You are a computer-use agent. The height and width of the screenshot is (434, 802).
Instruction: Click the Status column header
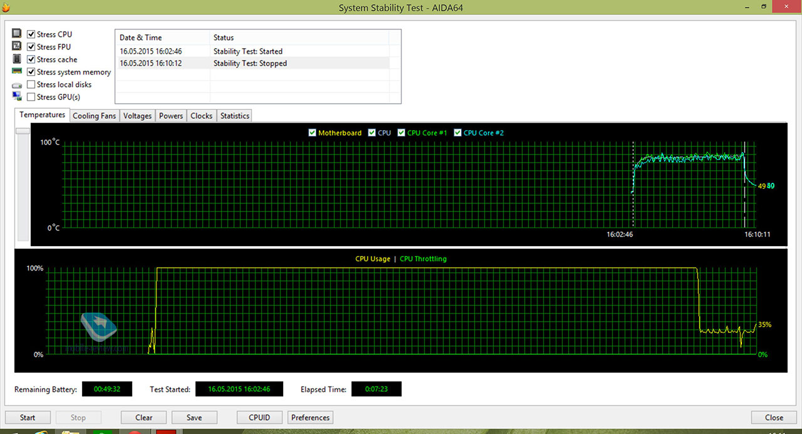(299, 38)
